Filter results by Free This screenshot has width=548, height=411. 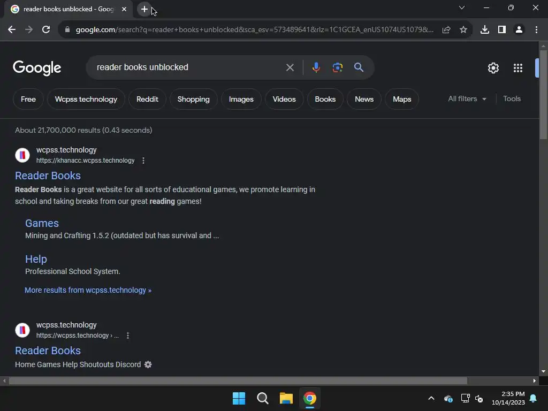(28, 99)
